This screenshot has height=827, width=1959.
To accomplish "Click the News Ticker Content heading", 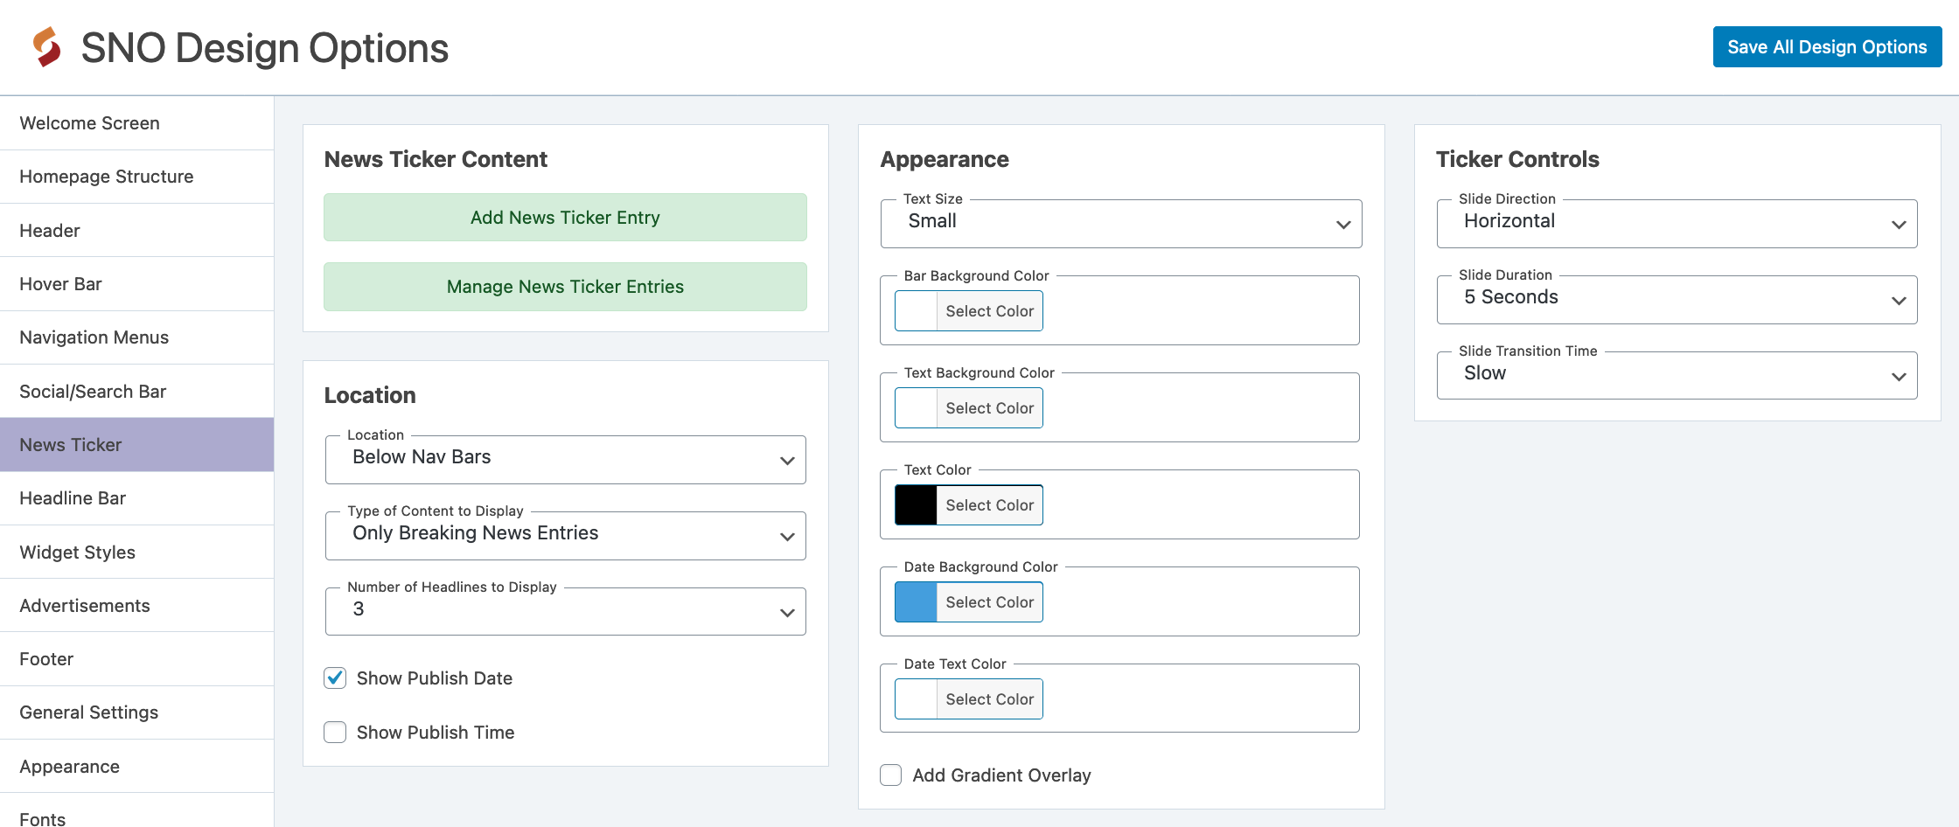I will coord(436,159).
